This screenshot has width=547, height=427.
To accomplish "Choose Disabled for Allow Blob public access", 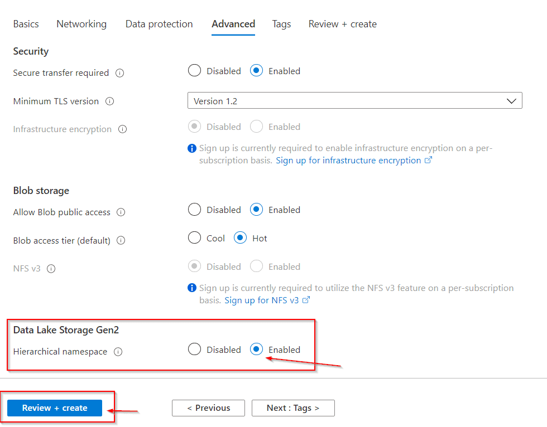I will [x=194, y=210].
